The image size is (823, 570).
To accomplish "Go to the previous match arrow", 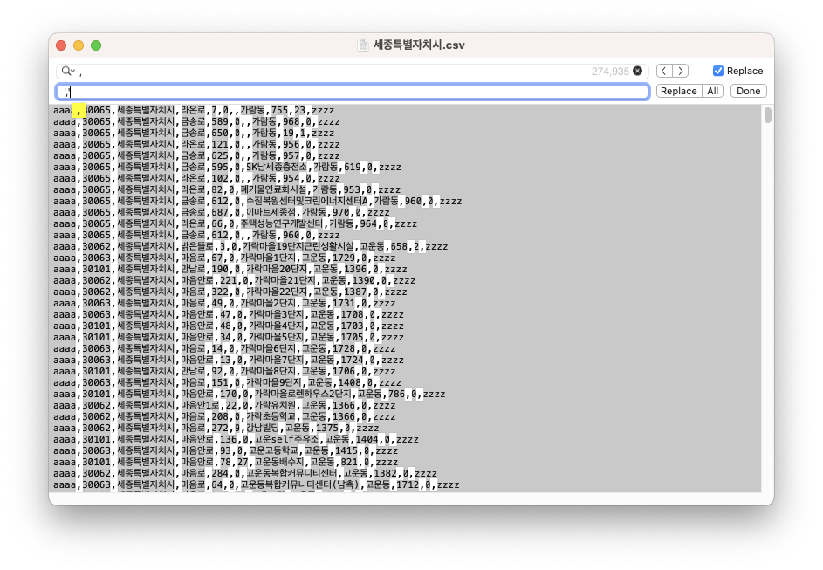I will (664, 71).
